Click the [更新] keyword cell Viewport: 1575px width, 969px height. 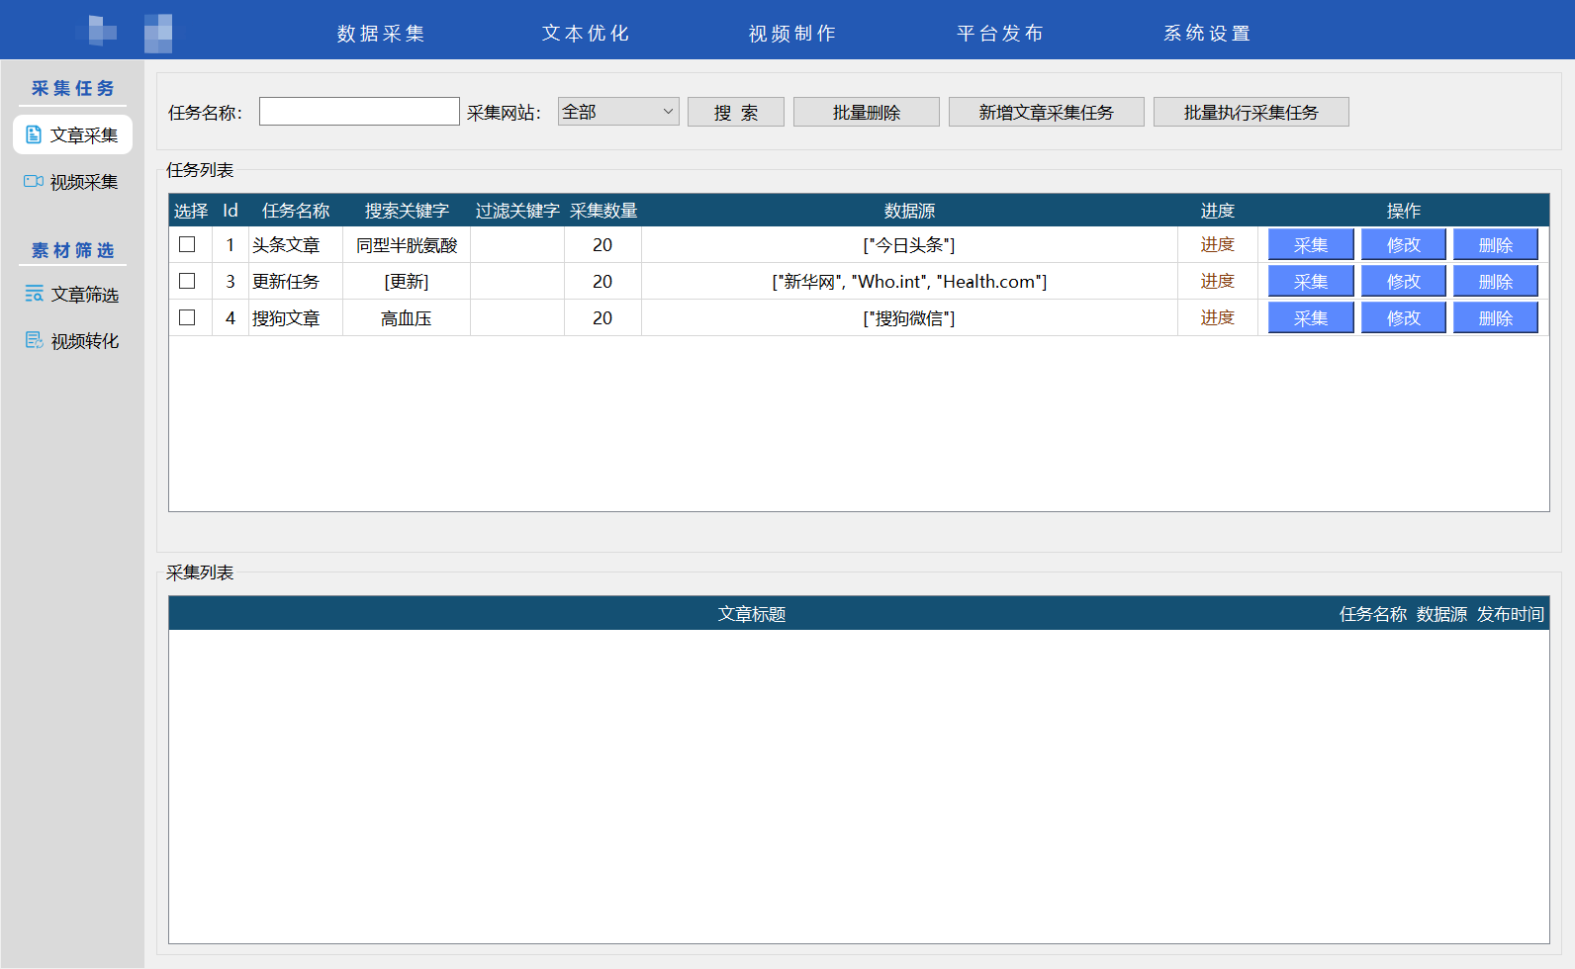407,282
